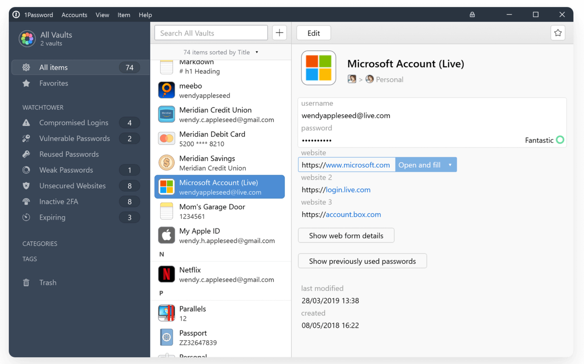Select the Trash bin in sidebar
The width and height of the screenshot is (584, 364).
47,283
